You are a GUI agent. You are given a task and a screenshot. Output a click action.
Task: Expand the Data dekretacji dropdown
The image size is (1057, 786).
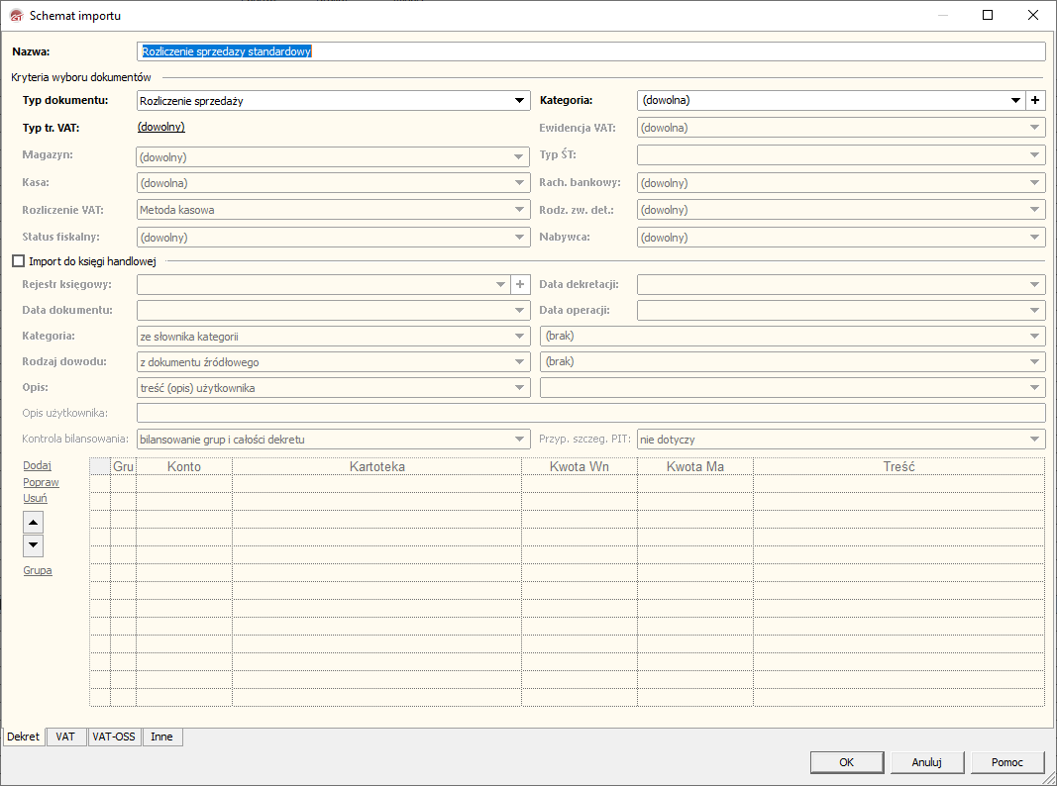(841, 284)
